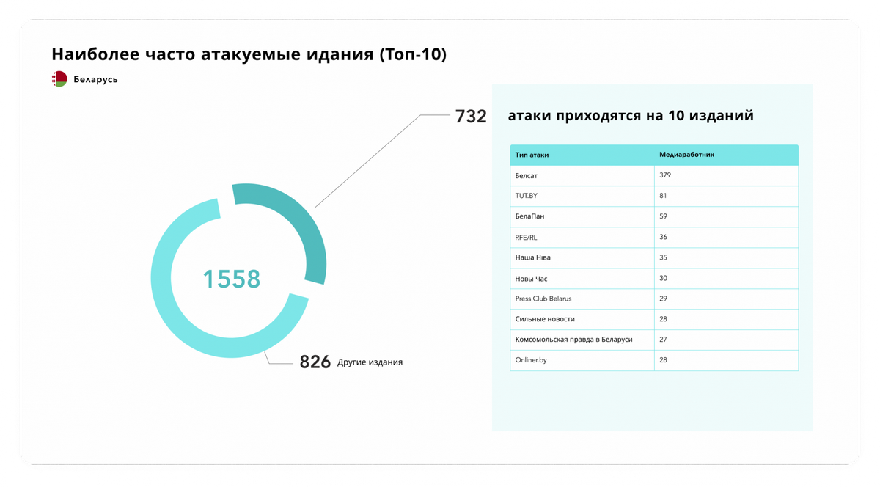Click the "Медиаработник" column header
The height and width of the screenshot is (487, 880).
point(686,155)
